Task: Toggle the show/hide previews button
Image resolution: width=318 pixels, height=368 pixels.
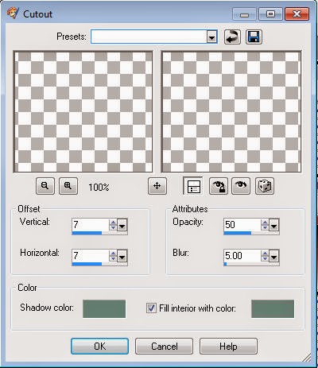Action: tap(193, 186)
